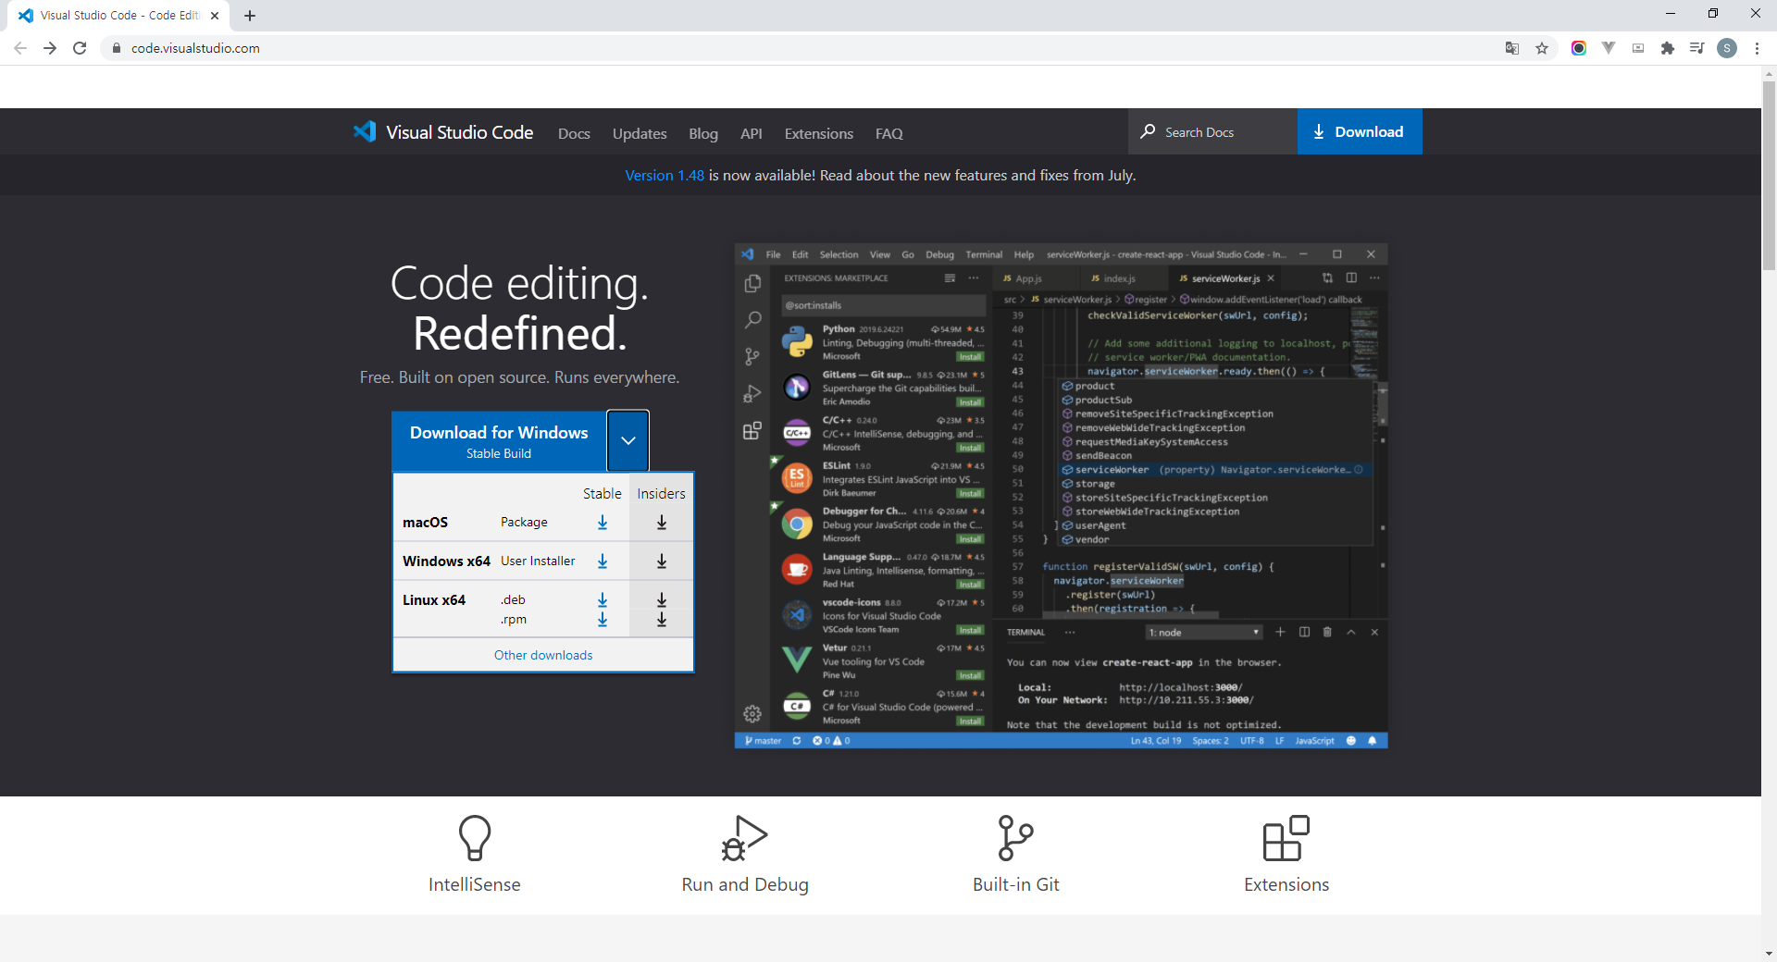Open a new browser tab
Viewport: 1777px width, 962px height.
[250, 16]
